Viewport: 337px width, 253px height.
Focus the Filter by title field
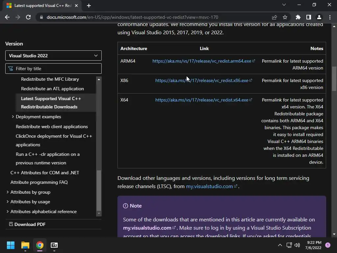pos(53,69)
